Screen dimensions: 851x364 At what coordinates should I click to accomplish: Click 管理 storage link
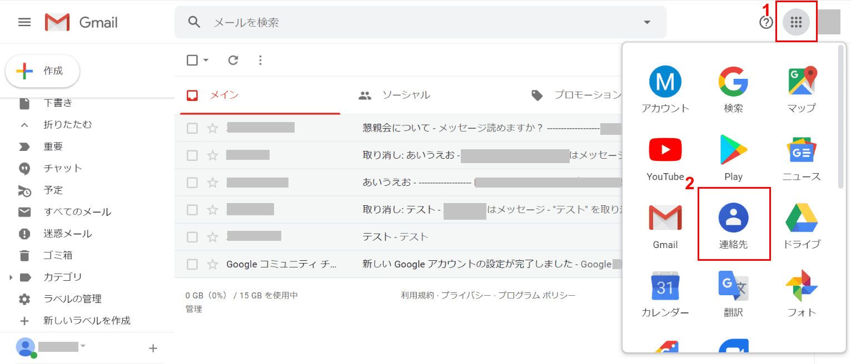click(x=193, y=309)
